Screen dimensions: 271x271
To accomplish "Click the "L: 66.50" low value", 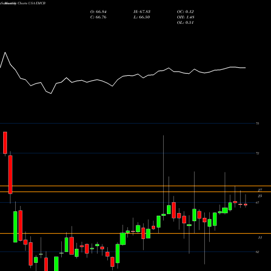I will click(141, 17).
